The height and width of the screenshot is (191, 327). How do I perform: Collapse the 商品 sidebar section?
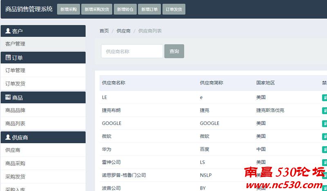(43, 98)
